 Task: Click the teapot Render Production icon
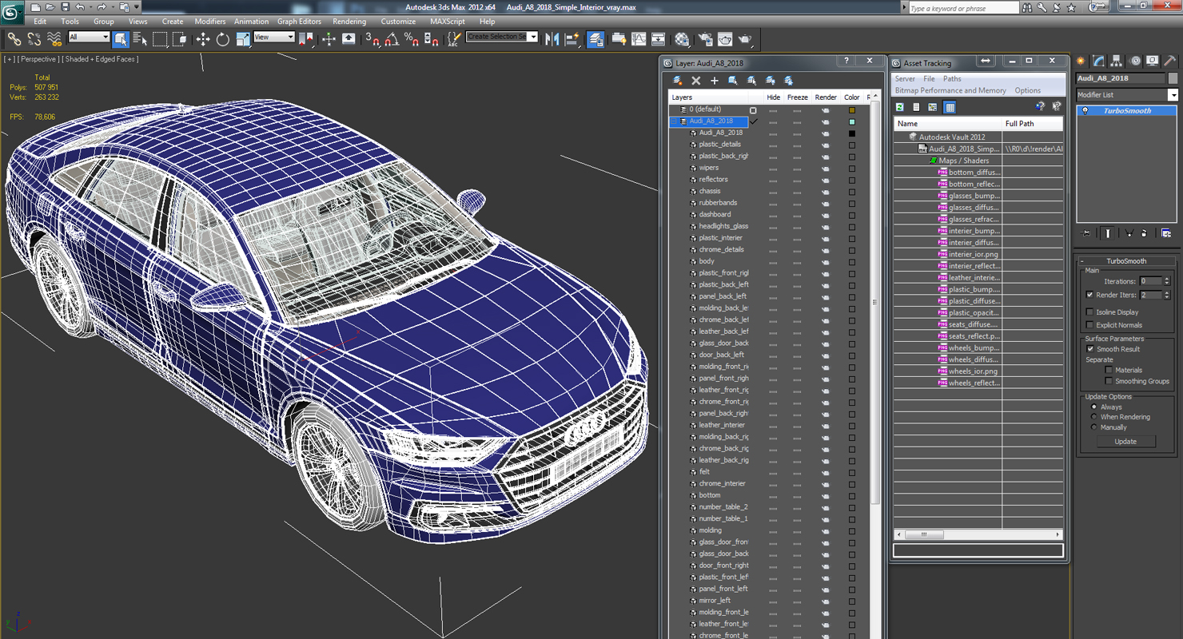pyautogui.click(x=745, y=39)
